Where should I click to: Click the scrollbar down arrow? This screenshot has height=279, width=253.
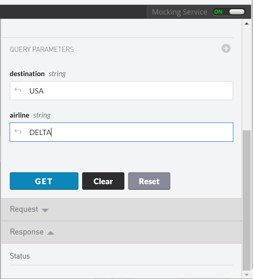pyautogui.click(x=247, y=275)
